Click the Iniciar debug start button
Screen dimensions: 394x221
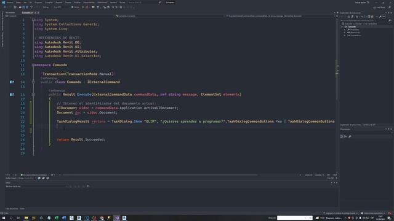75,7
